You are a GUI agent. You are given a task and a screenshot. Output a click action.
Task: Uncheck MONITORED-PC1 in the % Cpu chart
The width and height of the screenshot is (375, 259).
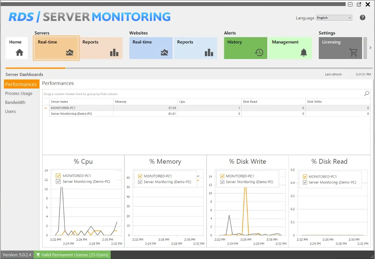coord(58,176)
